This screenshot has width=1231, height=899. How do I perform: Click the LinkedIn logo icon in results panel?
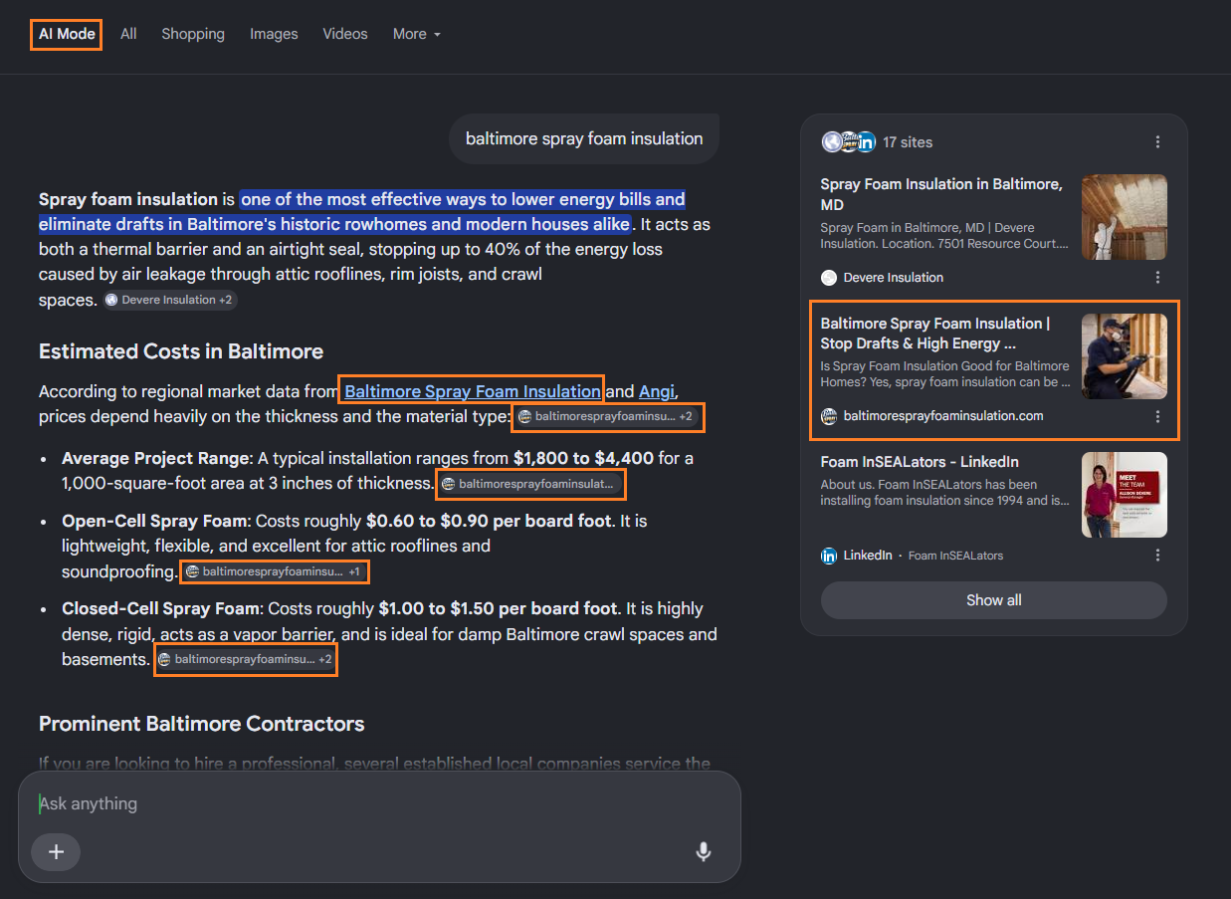(828, 556)
